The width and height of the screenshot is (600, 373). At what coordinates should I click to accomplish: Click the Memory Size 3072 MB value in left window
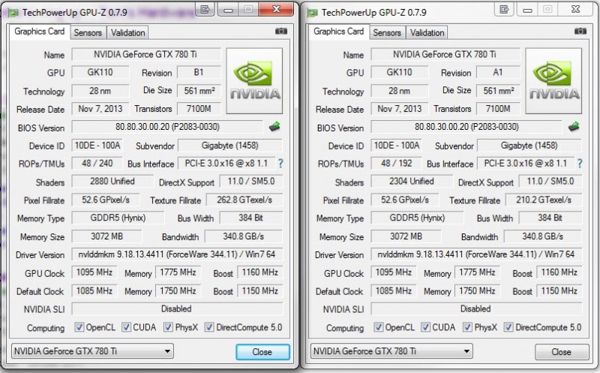point(106,236)
